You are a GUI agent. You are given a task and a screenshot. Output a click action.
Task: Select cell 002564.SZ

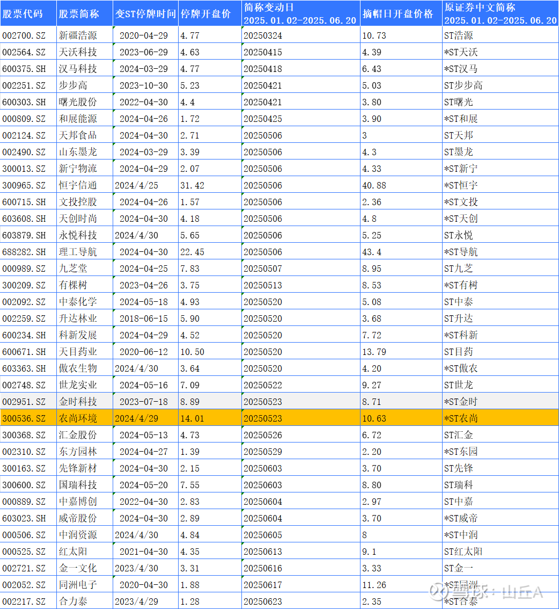(x=28, y=52)
